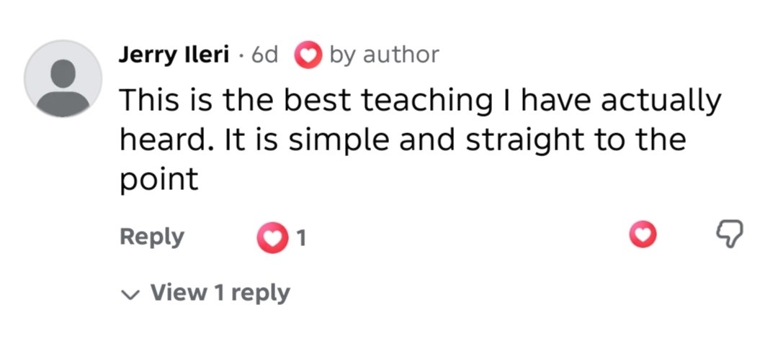Expand replies using the chevron arrow
The width and height of the screenshot is (778, 338).
click(130, 295)
